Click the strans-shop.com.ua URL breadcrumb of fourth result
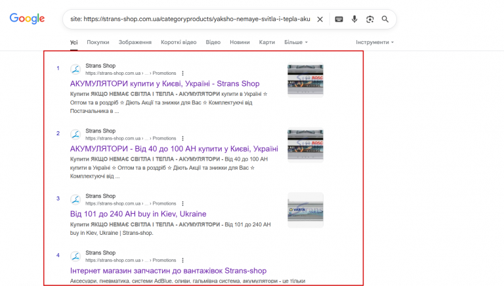504x286 pixels. pos(131,260)
